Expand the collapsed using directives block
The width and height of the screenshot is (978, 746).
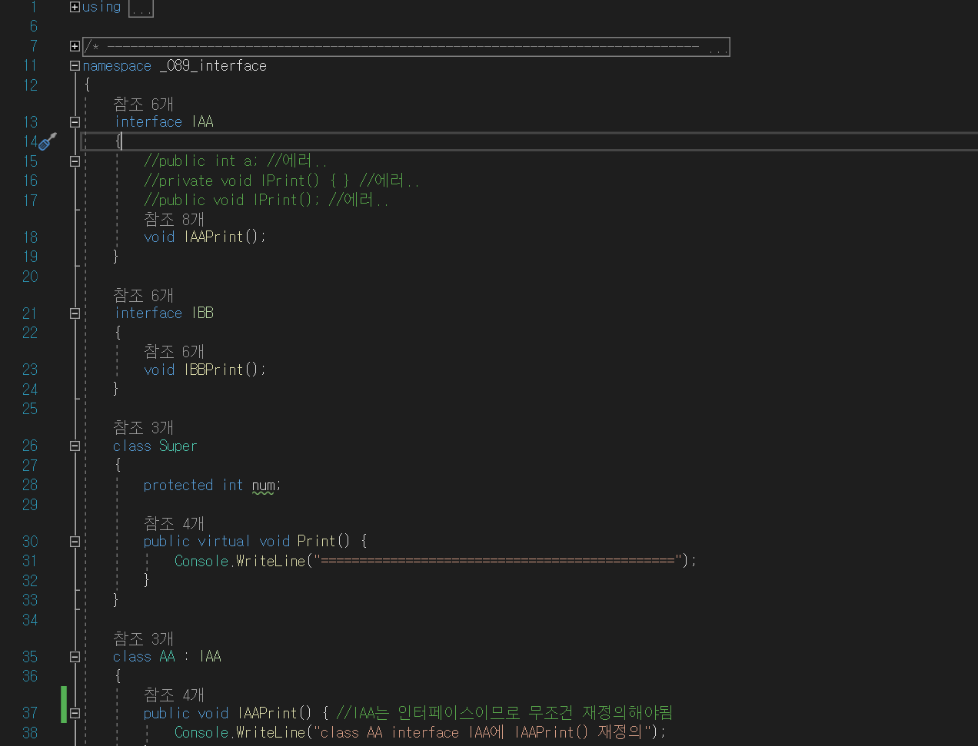click(75, 7)
